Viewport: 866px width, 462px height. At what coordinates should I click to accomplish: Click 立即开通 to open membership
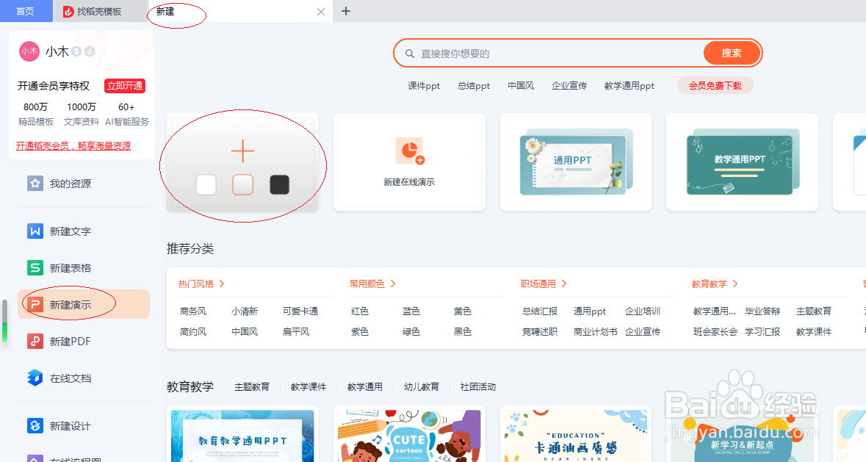coord(124,86)
